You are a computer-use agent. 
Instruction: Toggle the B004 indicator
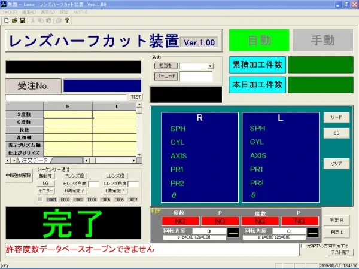click(x=92, y=200)
